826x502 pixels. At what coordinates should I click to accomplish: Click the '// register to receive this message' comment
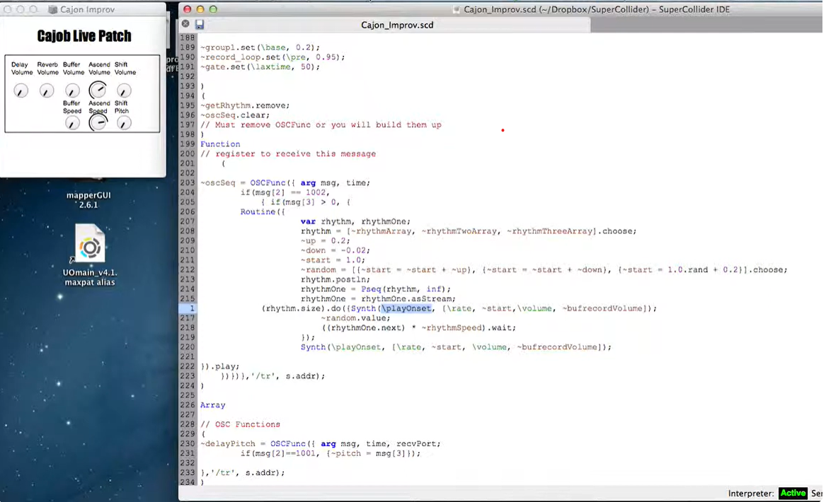pos(288,153)
